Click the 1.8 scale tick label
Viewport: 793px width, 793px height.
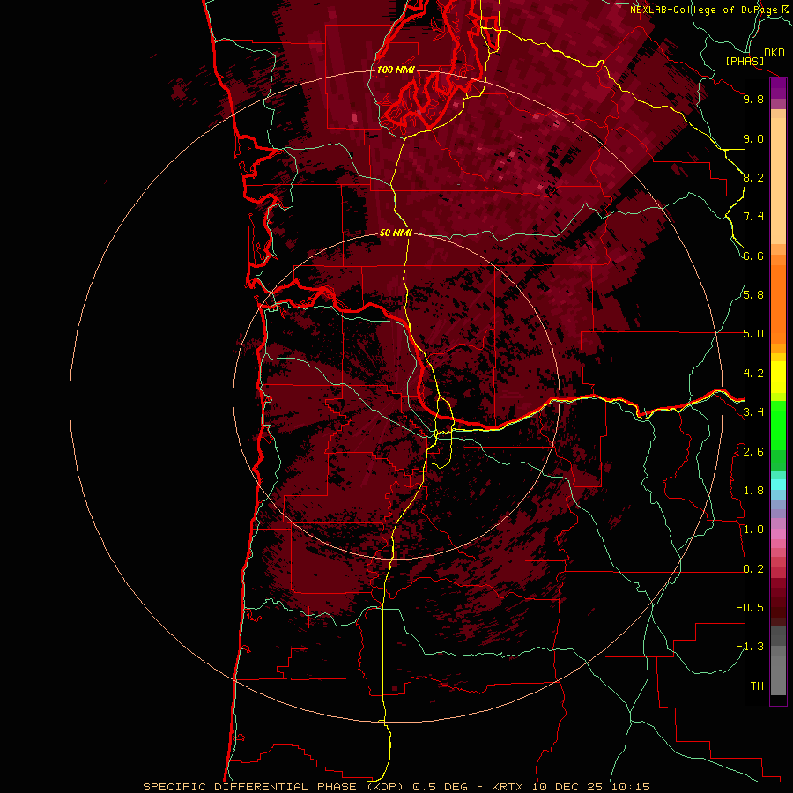coord(753,491)
